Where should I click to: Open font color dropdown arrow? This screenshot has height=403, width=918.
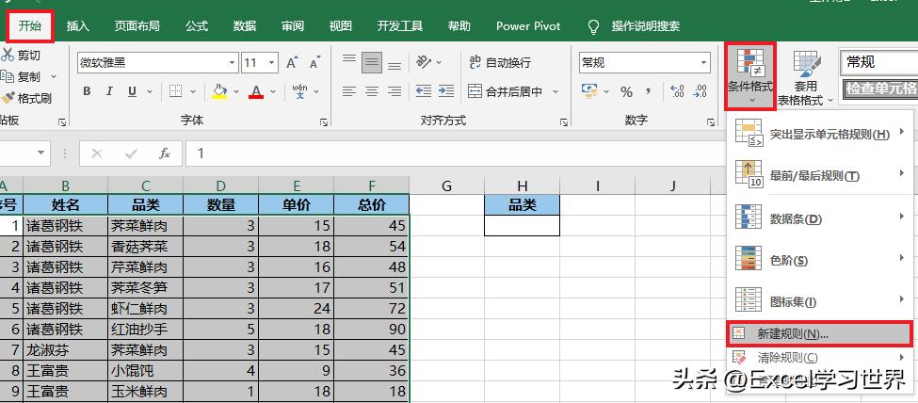pos(273,92)
